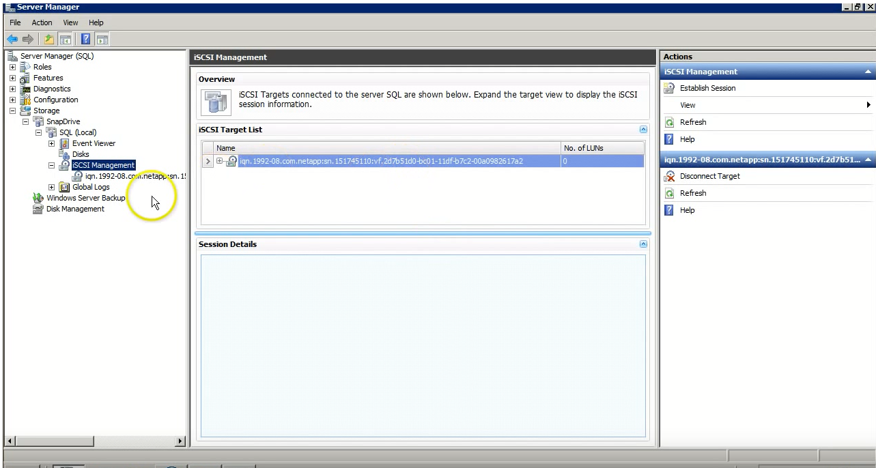Screen dimensions: 876x468
Task: Select the Server Manager (SQL) root node icon
Action: tap(13, 56)
